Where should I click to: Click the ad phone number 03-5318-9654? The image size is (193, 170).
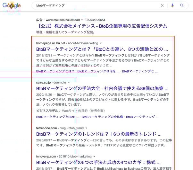(96, 20)
